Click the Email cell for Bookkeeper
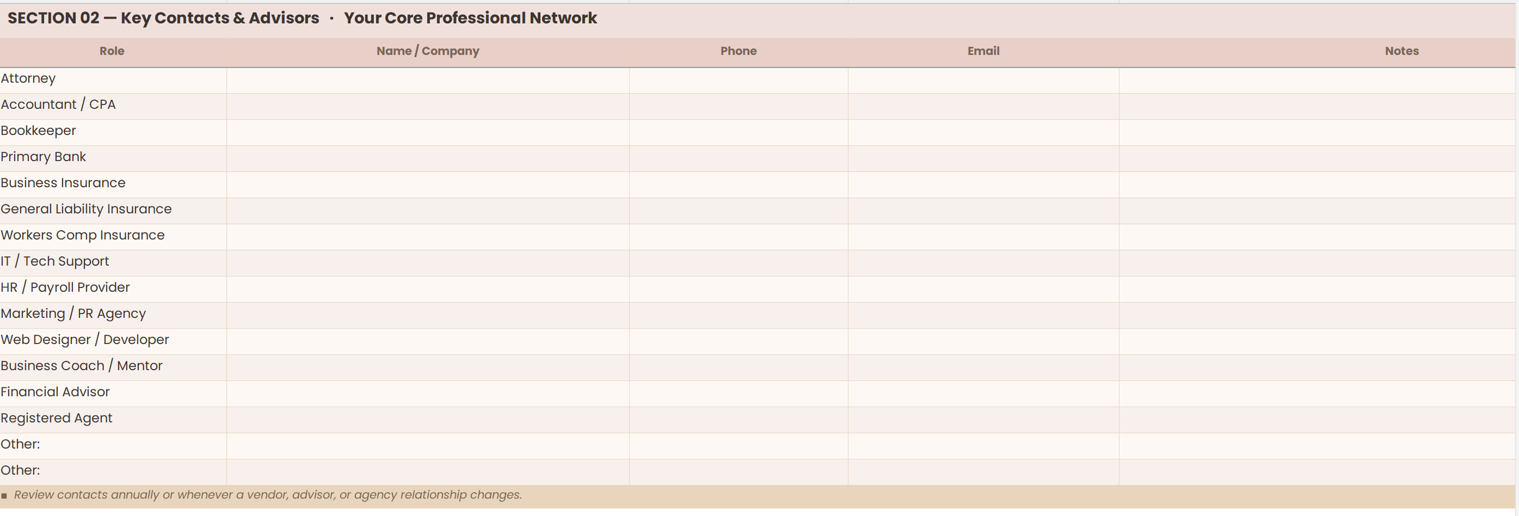This screenshot has width=1519, height=516. click(x=984, y=132)
